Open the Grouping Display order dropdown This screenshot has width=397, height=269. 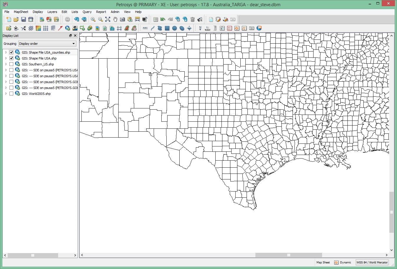(x=73, y=43)
